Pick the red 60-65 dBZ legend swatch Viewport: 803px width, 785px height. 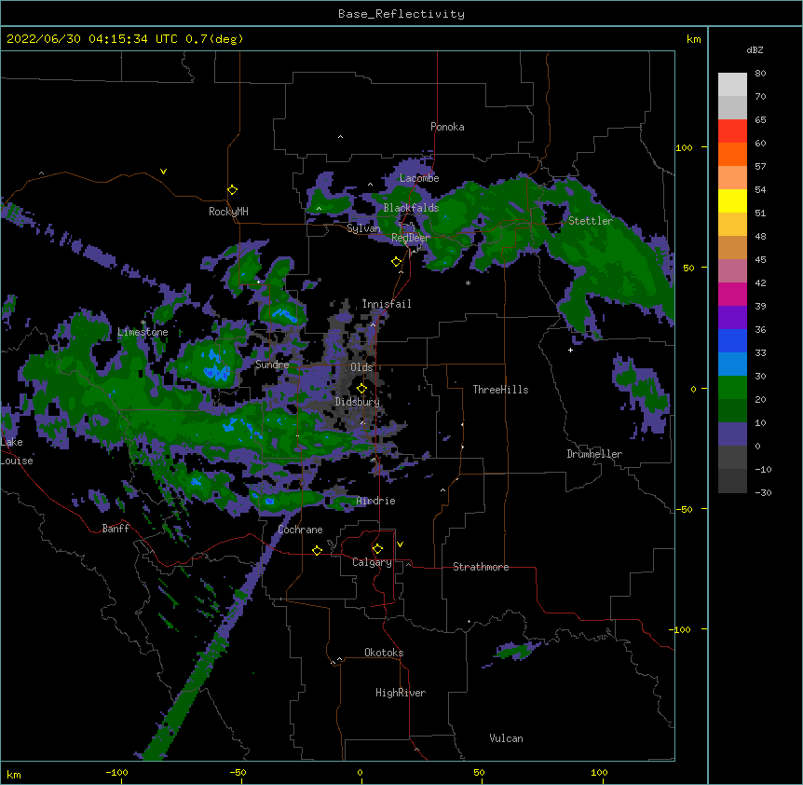coord(732,131)
